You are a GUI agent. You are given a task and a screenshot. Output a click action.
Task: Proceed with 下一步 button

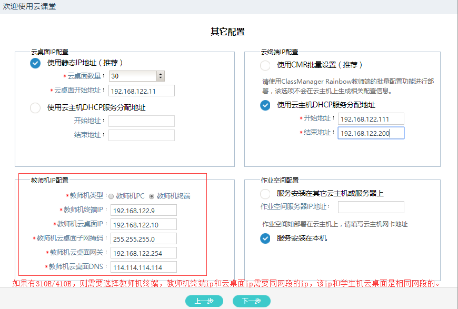pyautogui.click(x=251, y=301)
